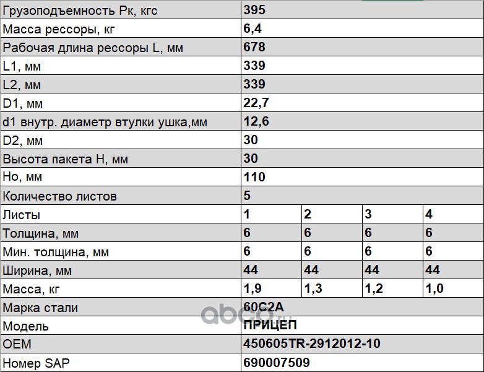484x372 pixels.
Task: Click the Масса рессоры value 6,4
Action: tap(254, 28)
